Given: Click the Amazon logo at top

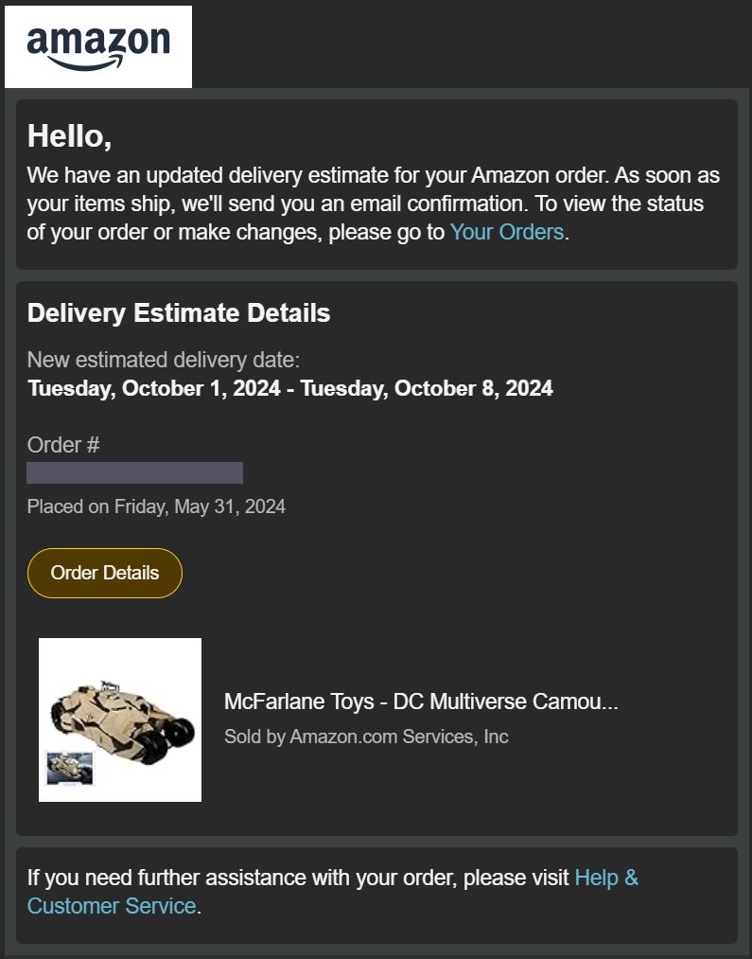Looking at the screenshot, I should tap(98, 45).
